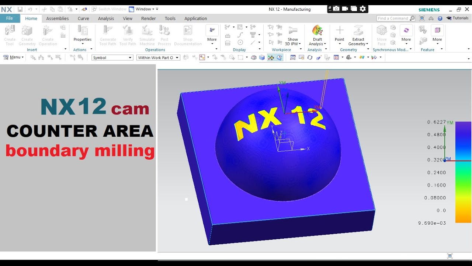Open the Tutorials link
The width and height of the screenshot is (472, 266).
[457, 18]
